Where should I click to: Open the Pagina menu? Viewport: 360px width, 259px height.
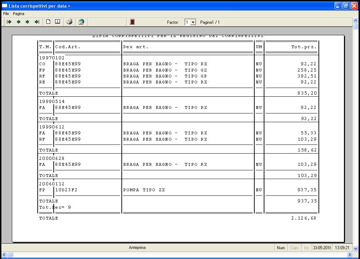18,14
